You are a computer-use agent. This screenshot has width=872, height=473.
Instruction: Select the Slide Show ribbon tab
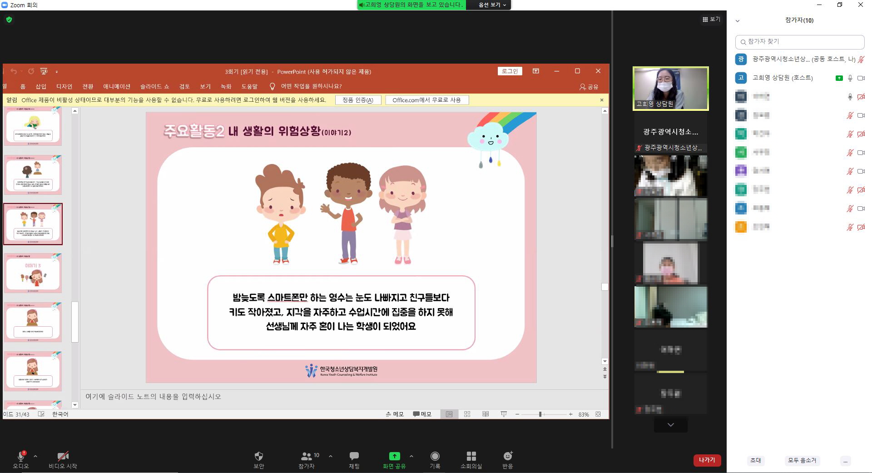click(154, 86)
